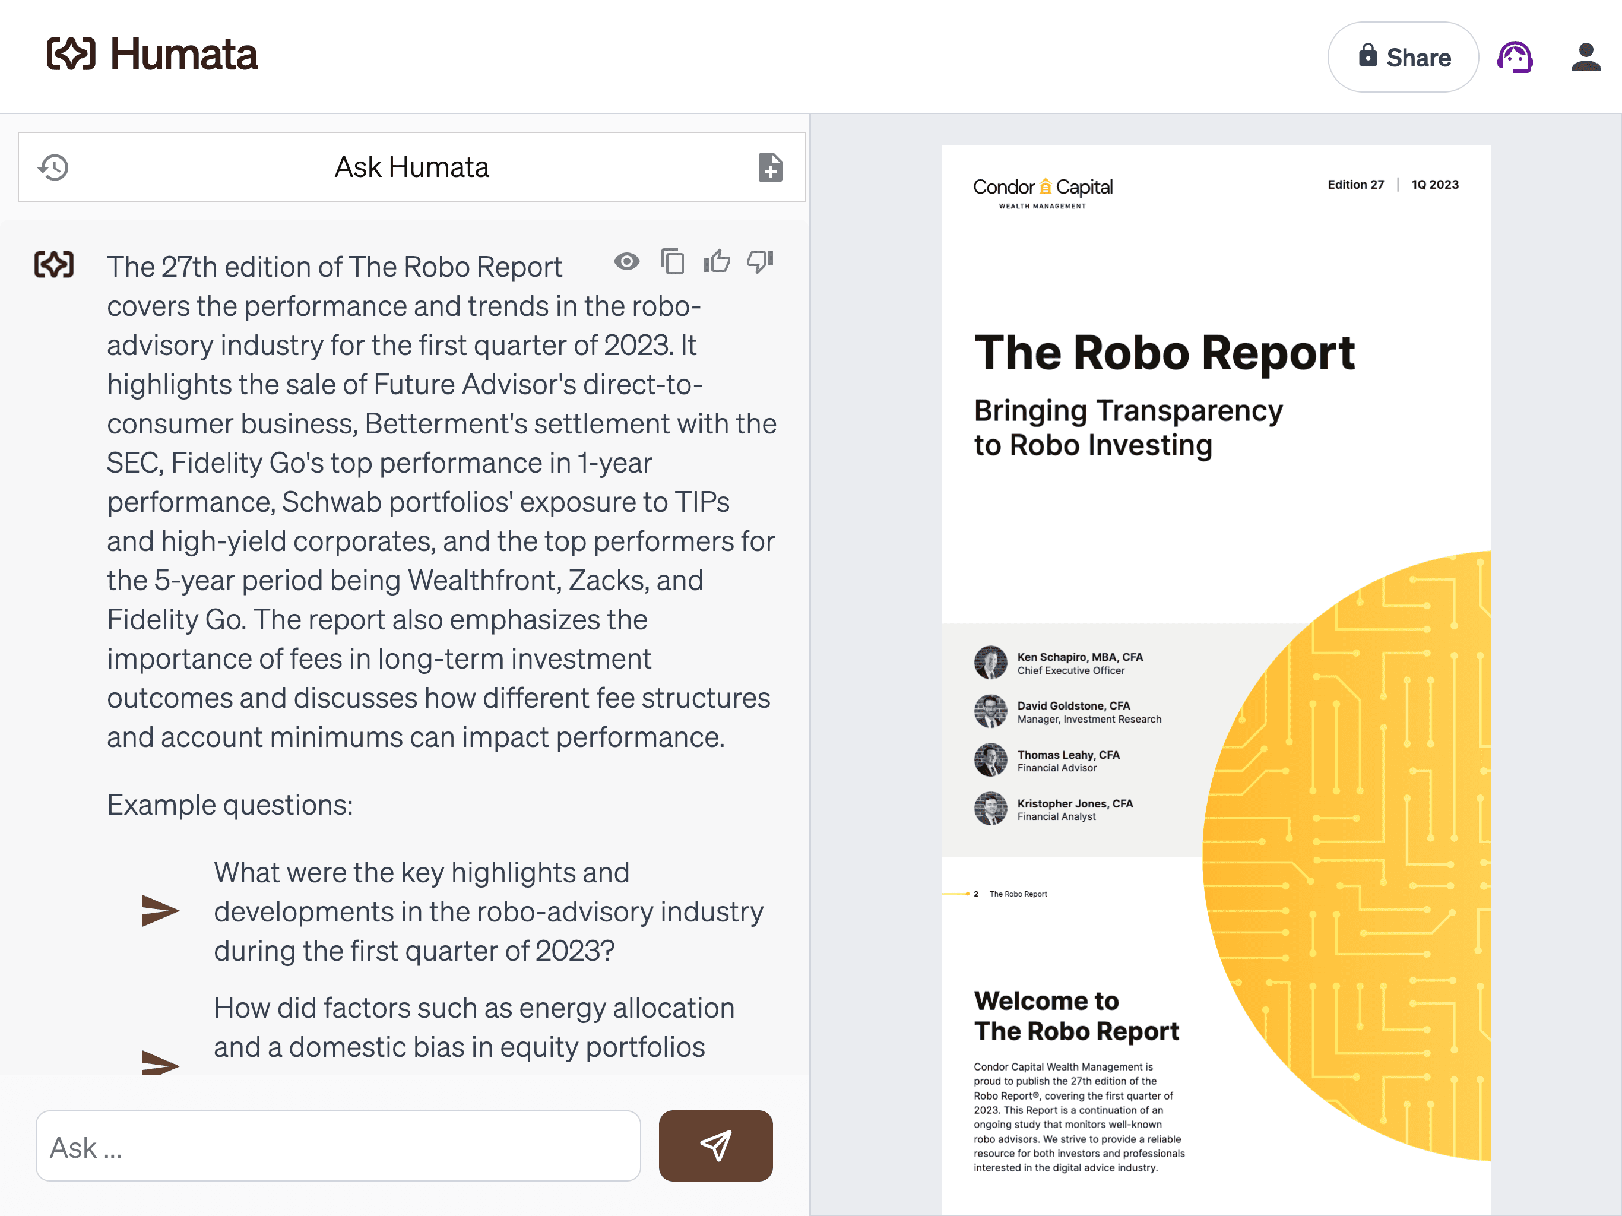Click Ken Schapiro's photo thumbnail
1622x1216 pixels.
tap(990, 662)
